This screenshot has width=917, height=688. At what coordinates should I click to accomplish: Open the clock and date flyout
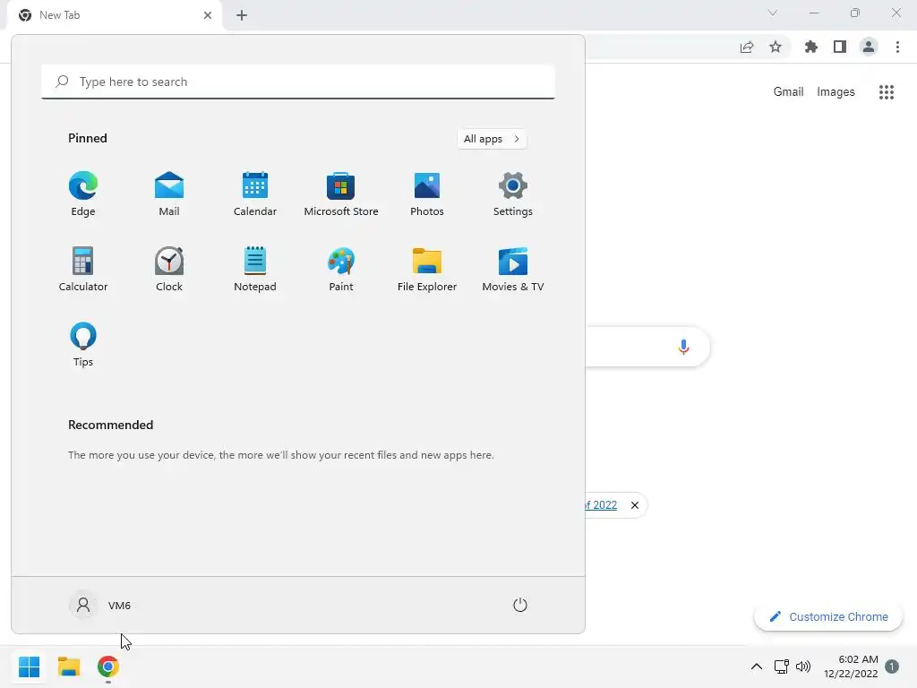pyautogui.click(x=851, y=666)
